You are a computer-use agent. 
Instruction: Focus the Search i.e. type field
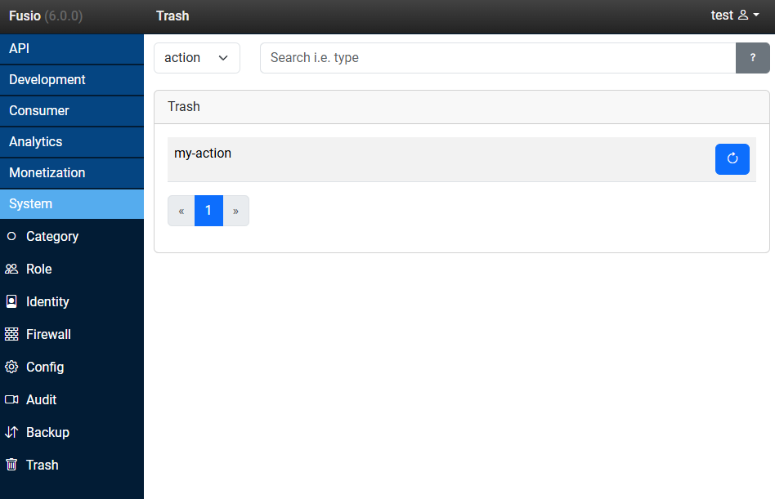tap(497, 58)
